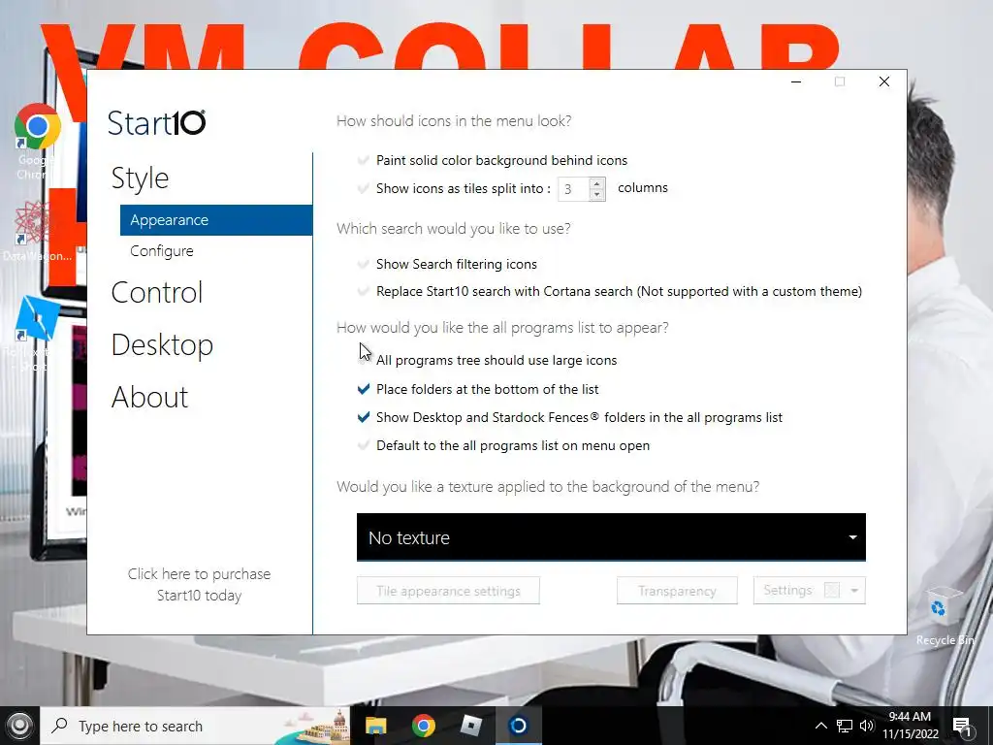
Task: Select the Appearance page
Action: point(216,220)
